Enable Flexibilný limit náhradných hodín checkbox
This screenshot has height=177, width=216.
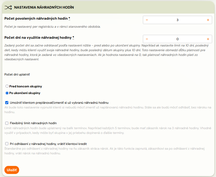(7, 123)
